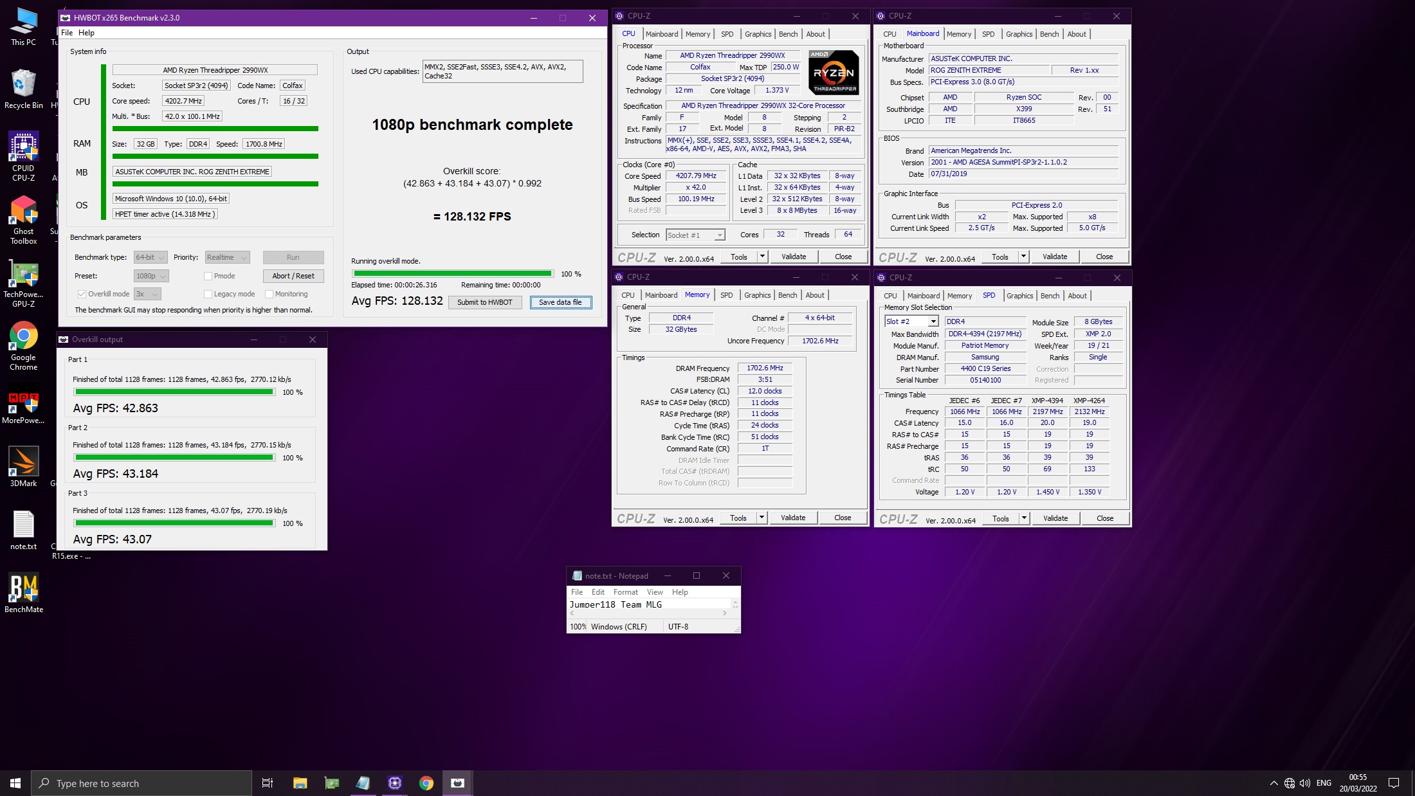Viewport: 1415px width, 796px height.
Task: Launch CPUID CPU-Z desktop shortcut
Action: (x=23, y=156)
